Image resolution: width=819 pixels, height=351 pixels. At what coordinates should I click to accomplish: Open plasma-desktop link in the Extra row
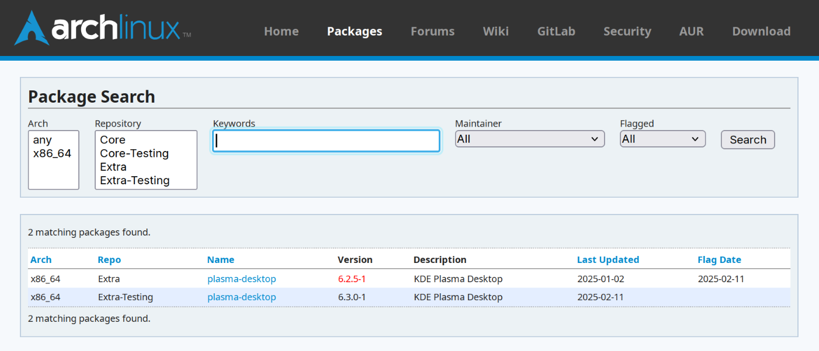242,279
